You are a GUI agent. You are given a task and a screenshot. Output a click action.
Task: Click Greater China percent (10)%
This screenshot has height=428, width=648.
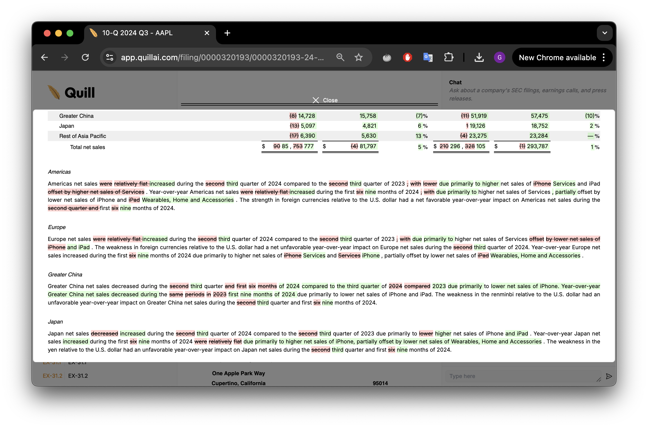coord(592,116)
